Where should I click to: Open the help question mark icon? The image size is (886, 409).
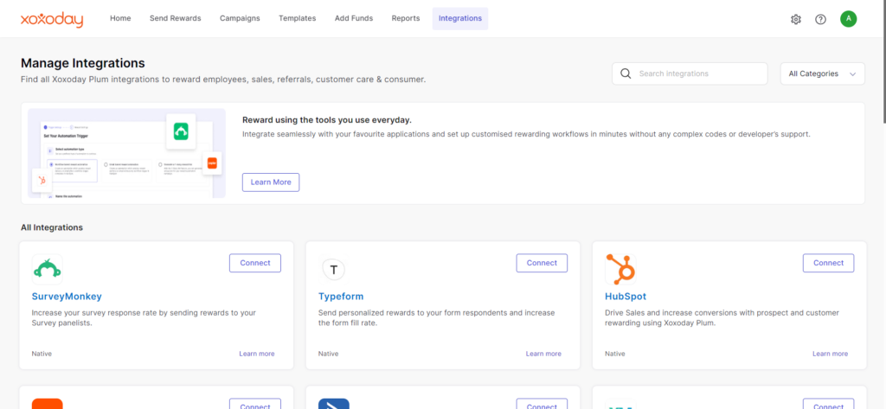coord(820,19)
